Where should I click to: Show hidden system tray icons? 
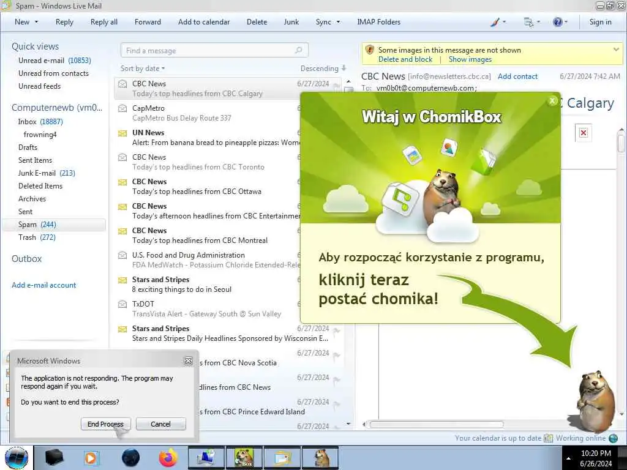(568, 458)
